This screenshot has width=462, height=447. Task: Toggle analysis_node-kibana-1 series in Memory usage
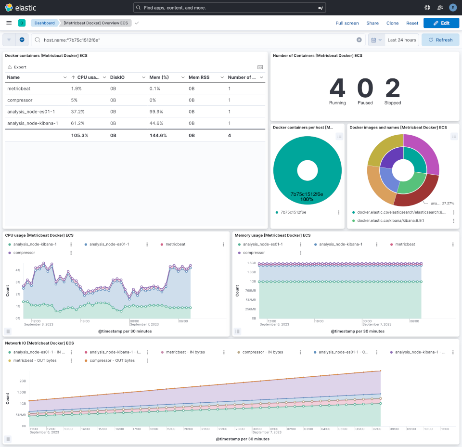point(341,244)
